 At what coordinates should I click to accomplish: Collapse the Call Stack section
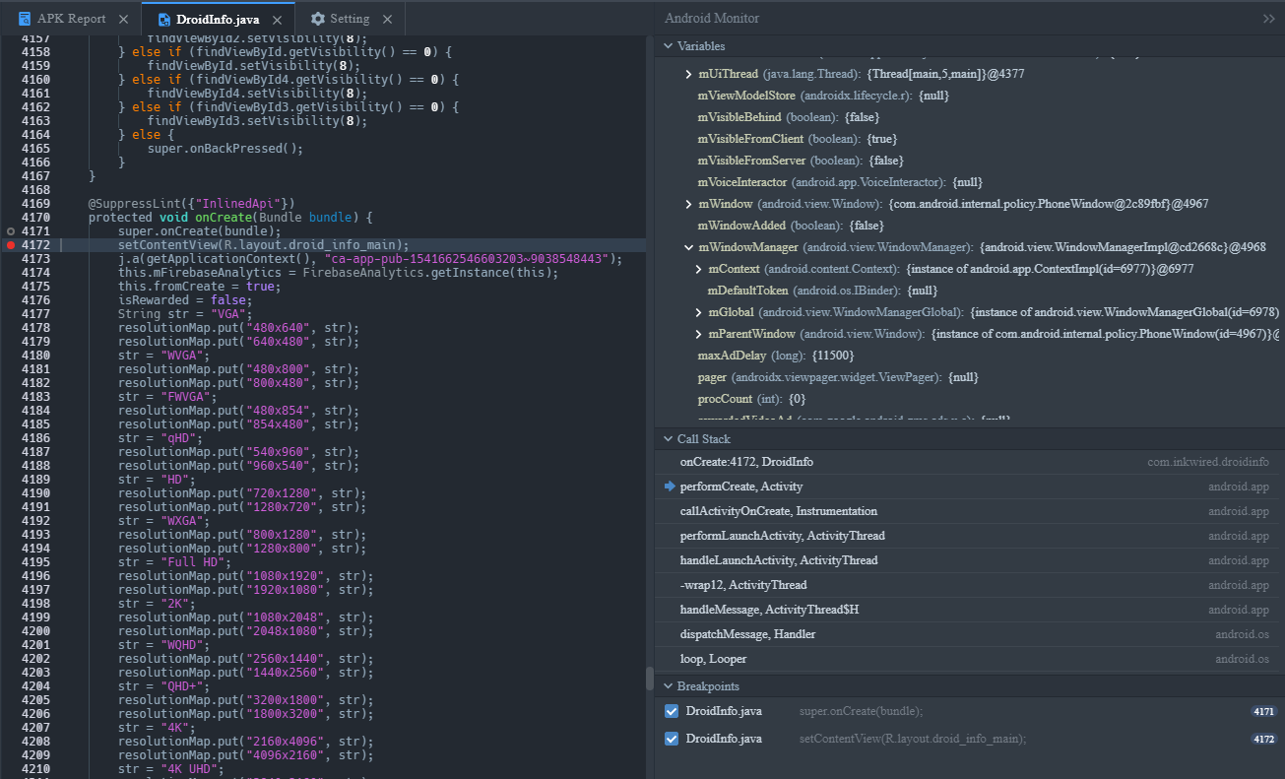point(668,439)
